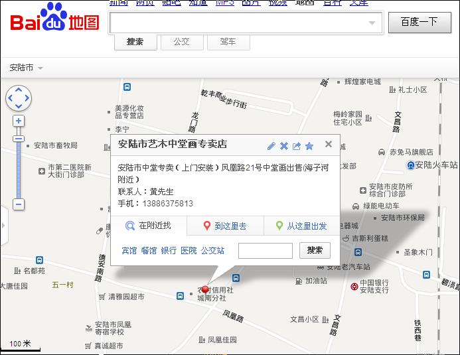This screenshot has width=460, height=355.
Task: Click the 凤凰佳园 map label
Action: pyautogui.click(x=222, y=340)
